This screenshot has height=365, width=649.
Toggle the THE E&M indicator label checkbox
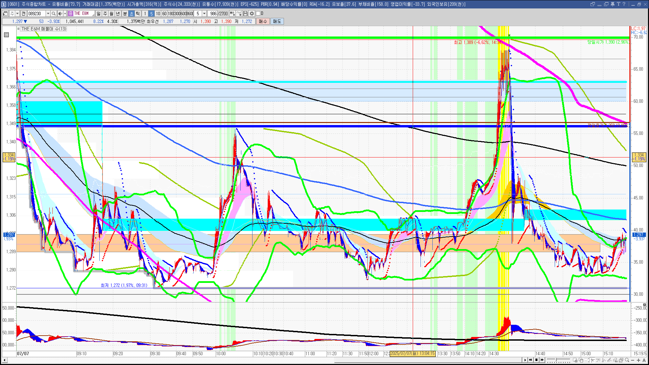[x=19, y=29]
